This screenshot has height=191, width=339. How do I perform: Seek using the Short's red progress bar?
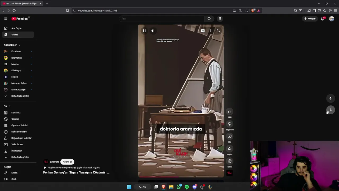[181, 177]
